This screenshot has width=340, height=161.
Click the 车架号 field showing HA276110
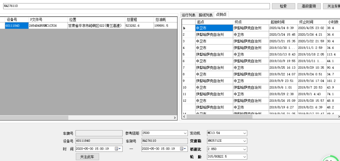pyautogui.click(x=165, y=141)
